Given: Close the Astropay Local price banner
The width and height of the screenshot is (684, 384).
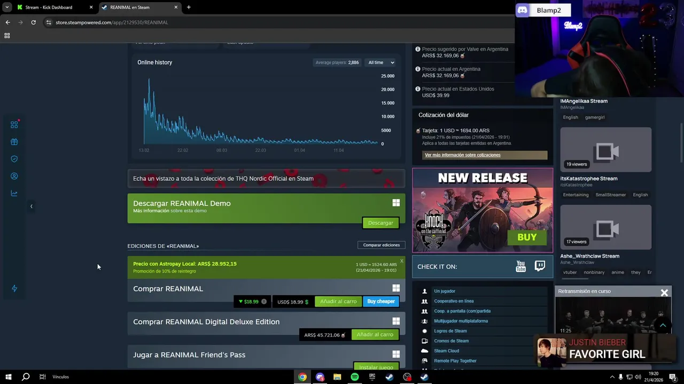Looking at the screenshot, I should [402, 261].
